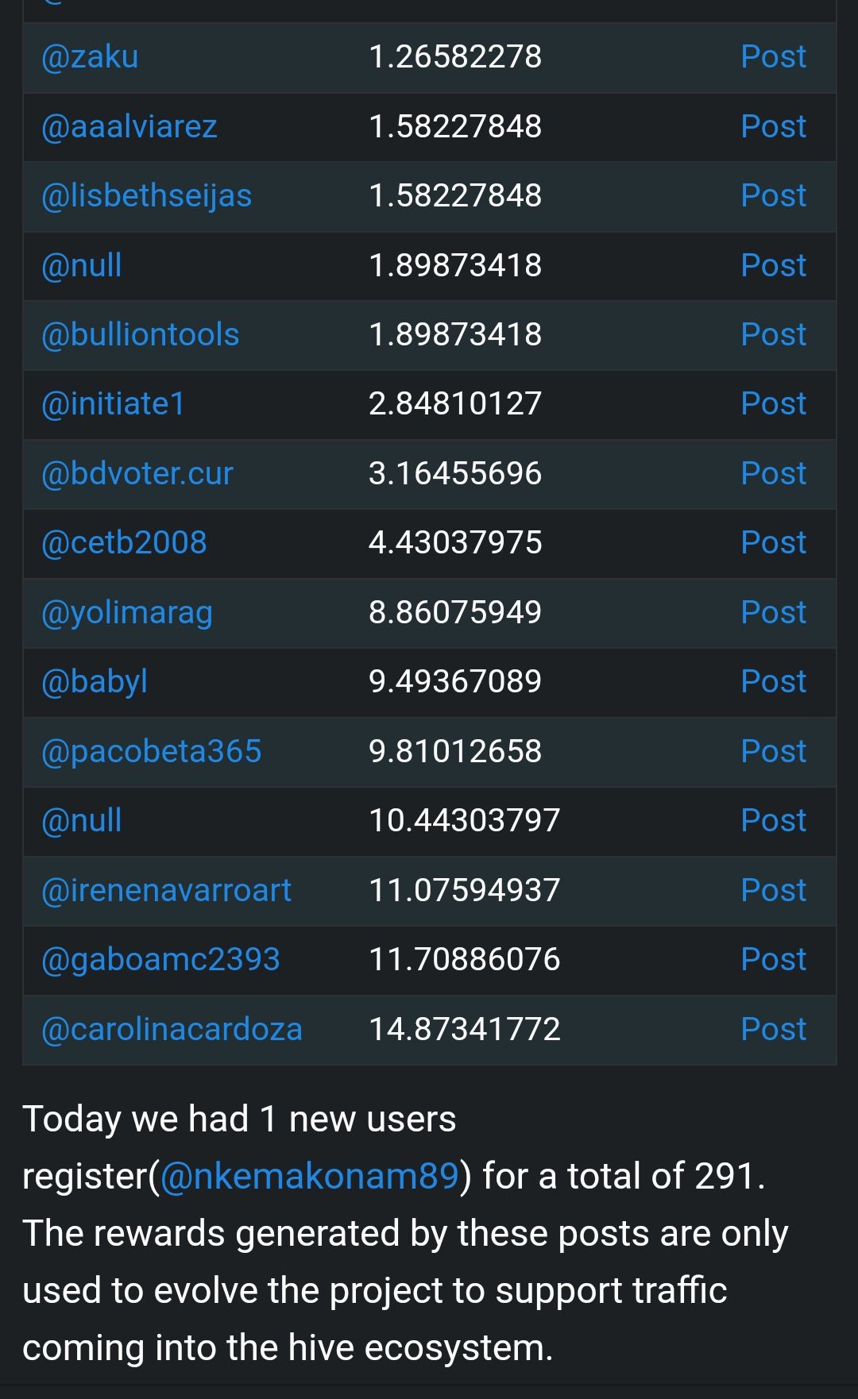View the @cetb2008 profile
The image size is (858, 1399).
tap(124, 543)
